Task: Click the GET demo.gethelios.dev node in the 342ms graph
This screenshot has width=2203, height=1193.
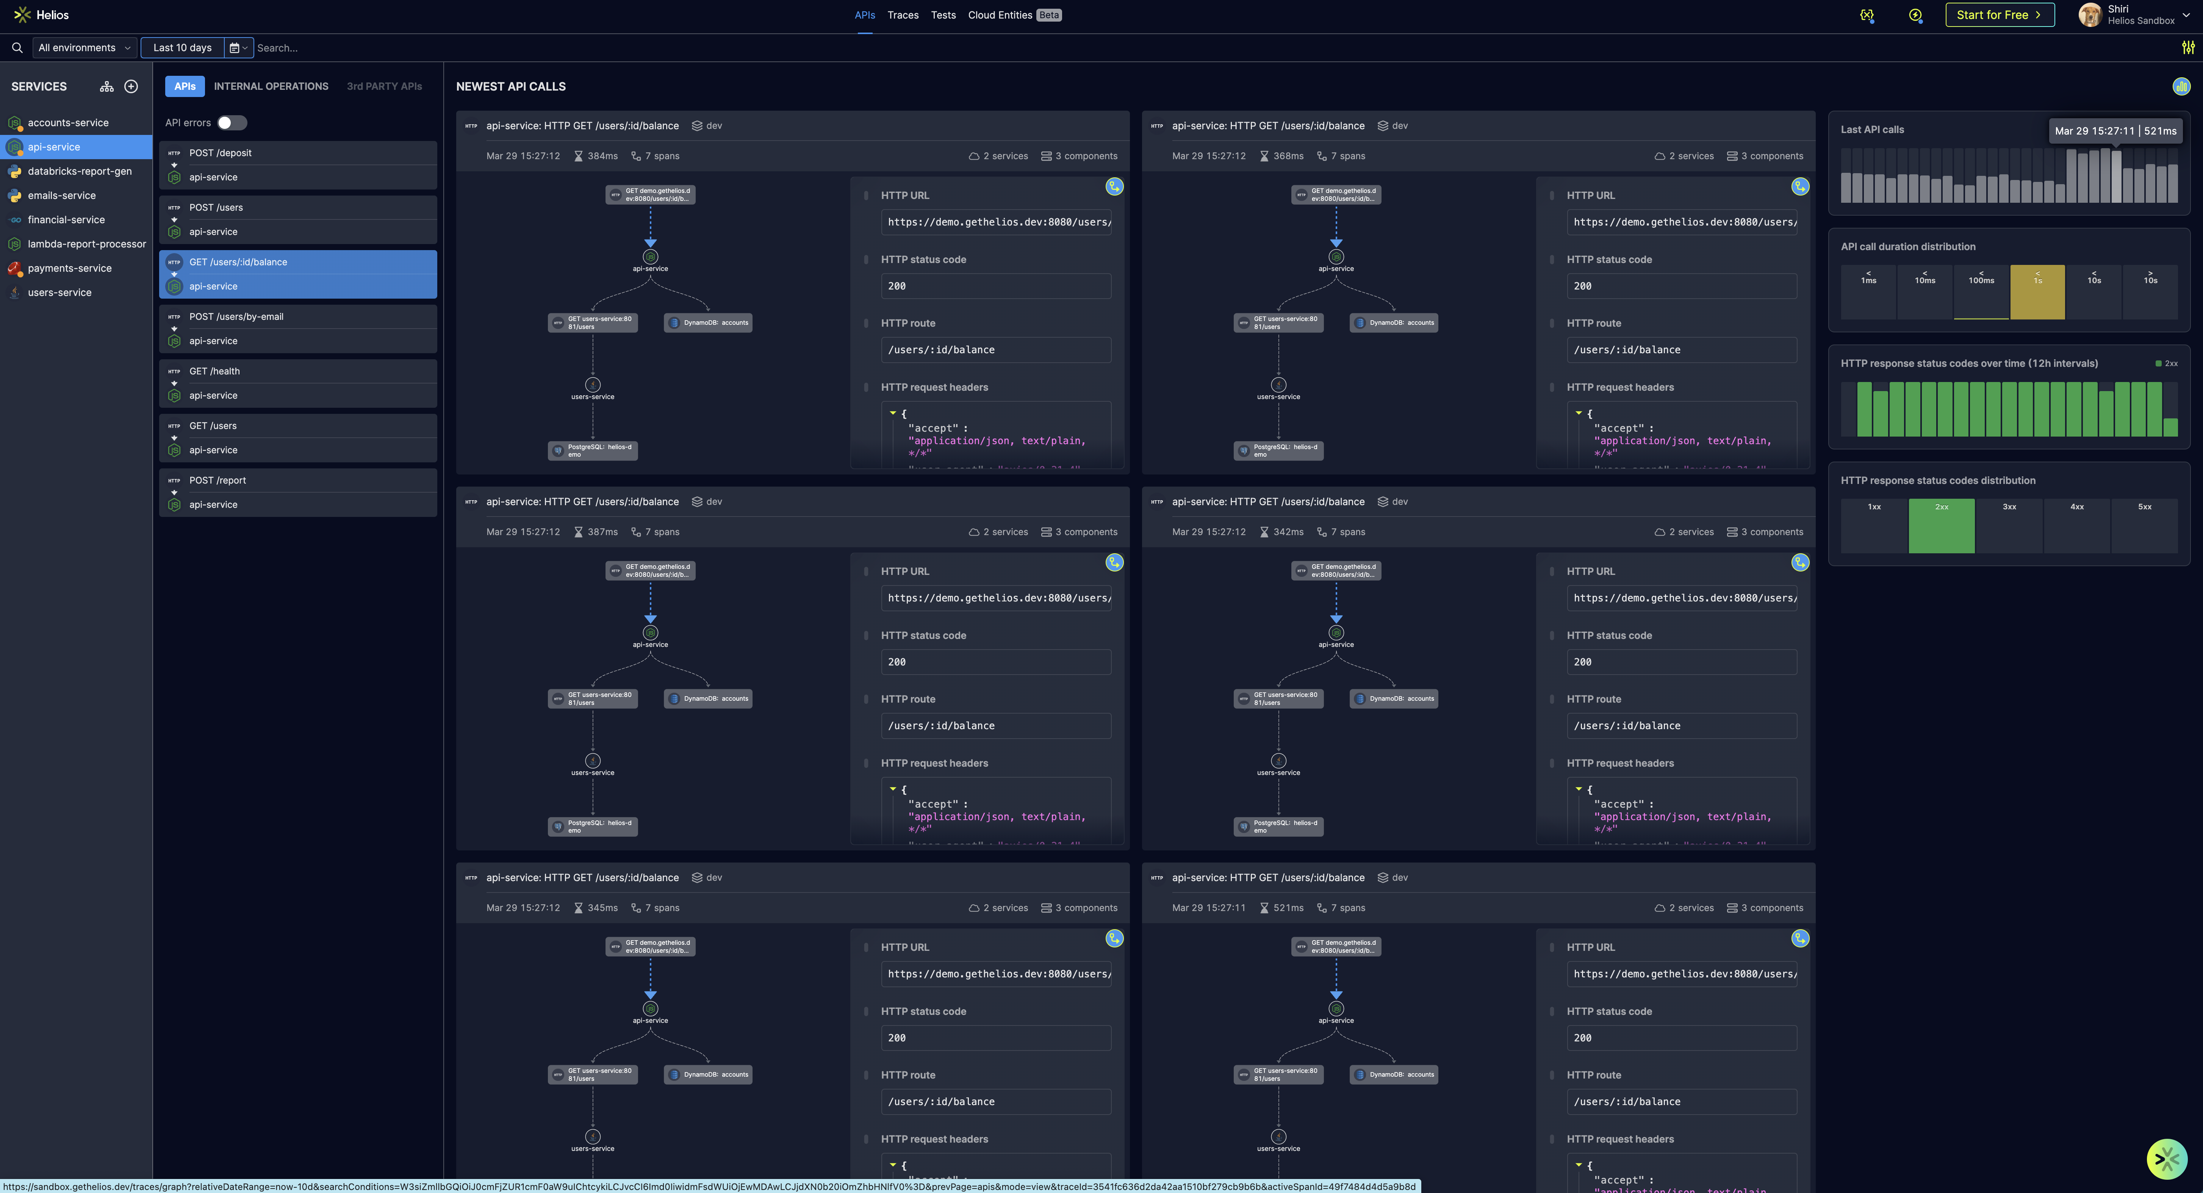Action: click(x=1336, y=570)
